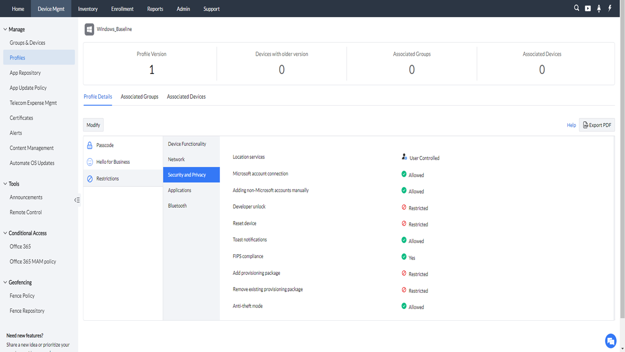Click the lightning bolt quick actions icon
The image size is (625, 352).
pyautogui.click(x=610, y=8)
